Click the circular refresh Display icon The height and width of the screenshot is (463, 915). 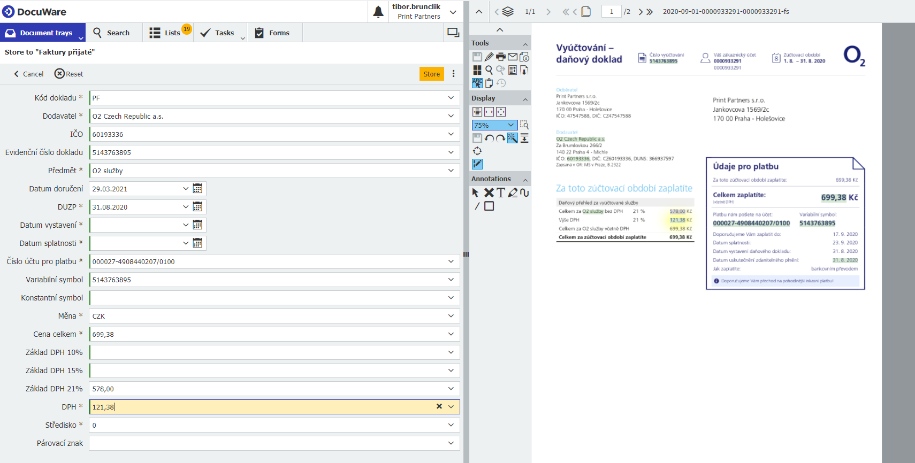pyautogui.click(x=477, y=151)
